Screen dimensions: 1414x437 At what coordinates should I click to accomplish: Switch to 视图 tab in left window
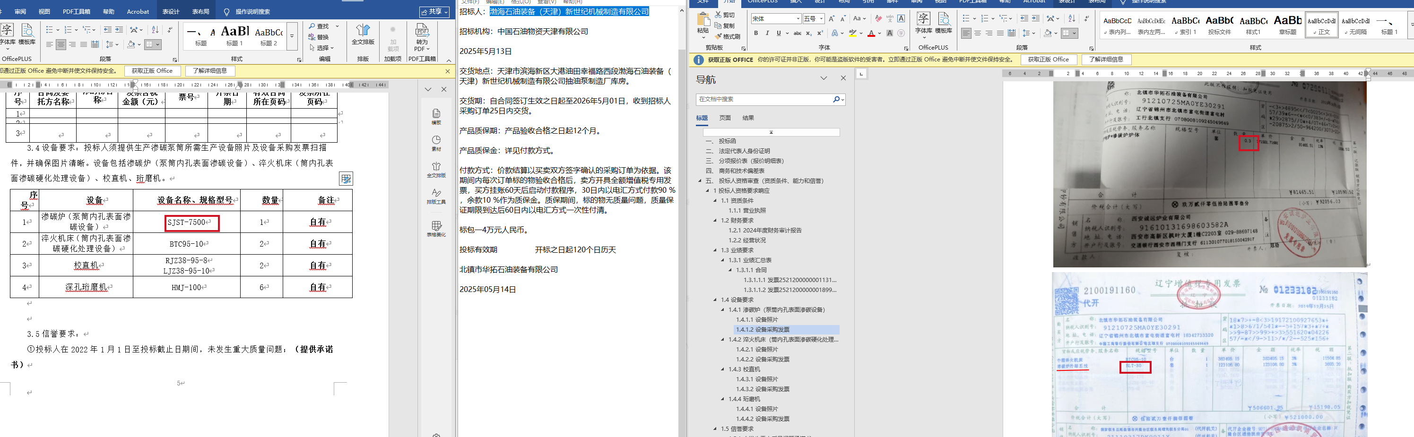[44, 11]
